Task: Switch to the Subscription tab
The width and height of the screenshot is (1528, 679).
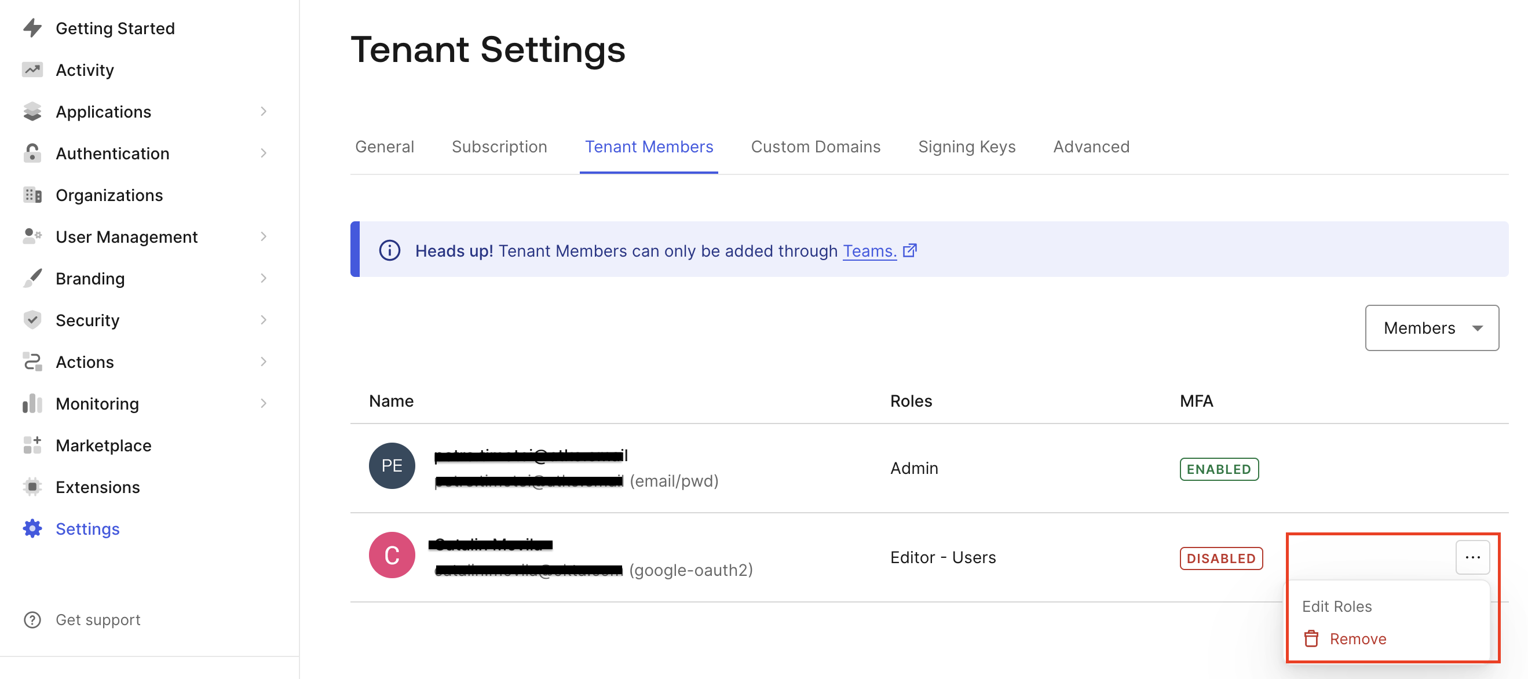Action: (x=499, y=147)
